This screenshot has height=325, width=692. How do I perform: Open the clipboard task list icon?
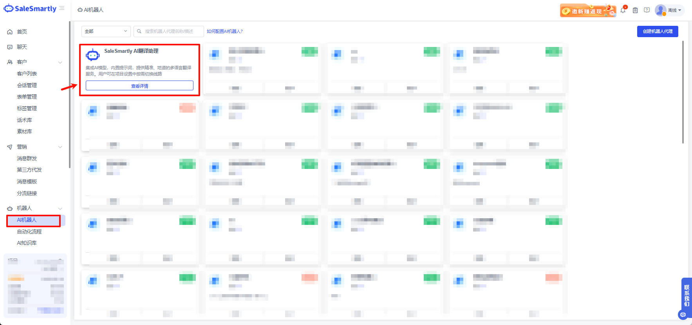(635, 11)
